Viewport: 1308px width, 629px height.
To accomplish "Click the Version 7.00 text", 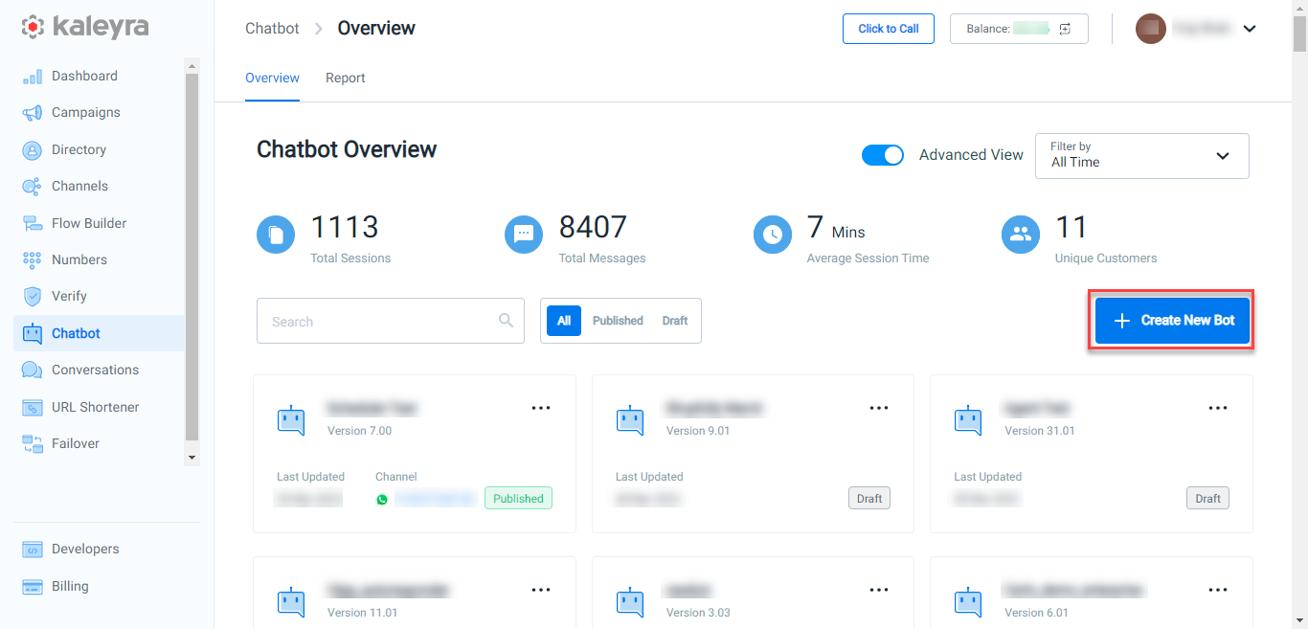I will pos(359,431).
